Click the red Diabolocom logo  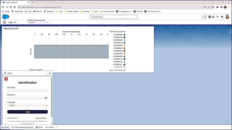(6, 79)
